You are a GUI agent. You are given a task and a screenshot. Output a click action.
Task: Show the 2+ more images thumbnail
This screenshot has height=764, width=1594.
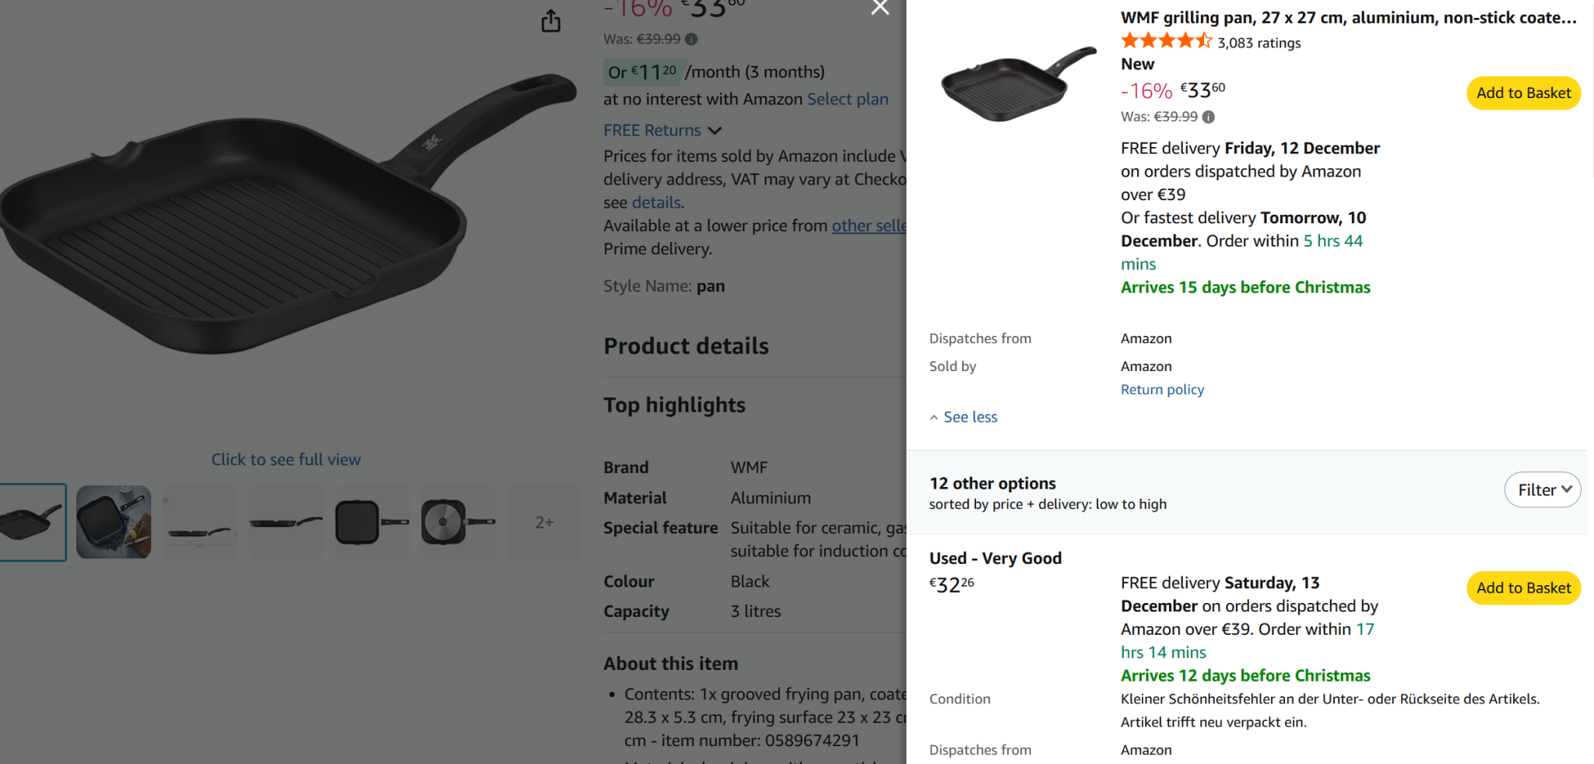pos(544,522)
